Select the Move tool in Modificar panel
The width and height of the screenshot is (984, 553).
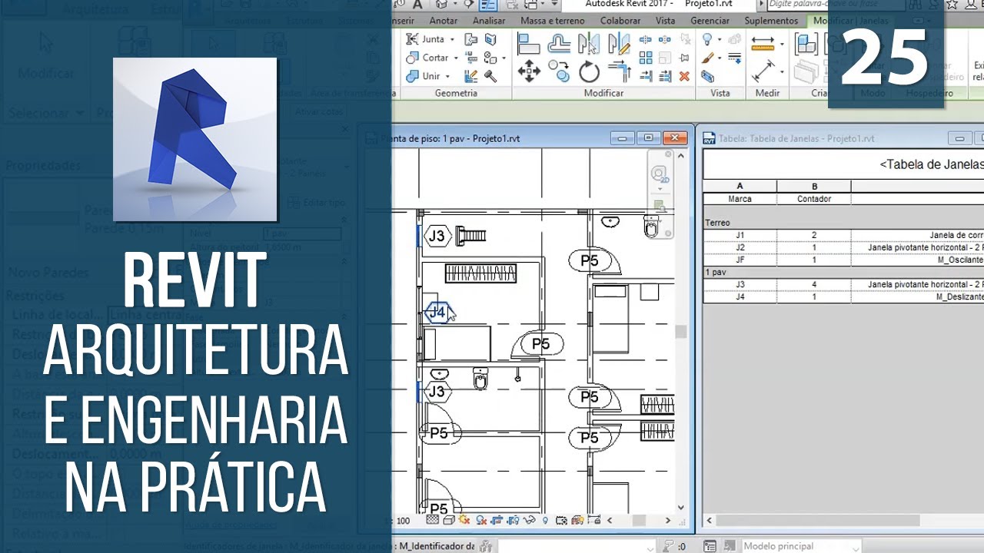pyautogui.click(x=529, y=72)
